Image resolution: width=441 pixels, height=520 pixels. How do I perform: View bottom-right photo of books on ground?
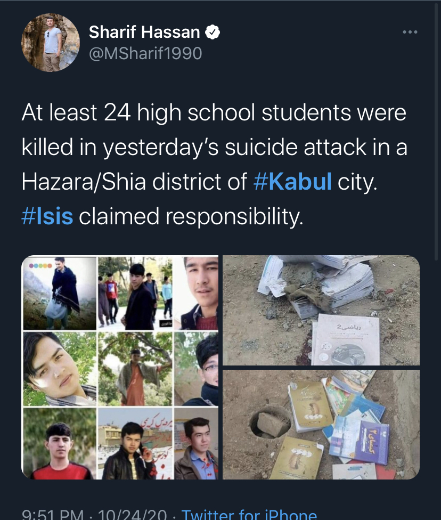click(x=321, y=425)
